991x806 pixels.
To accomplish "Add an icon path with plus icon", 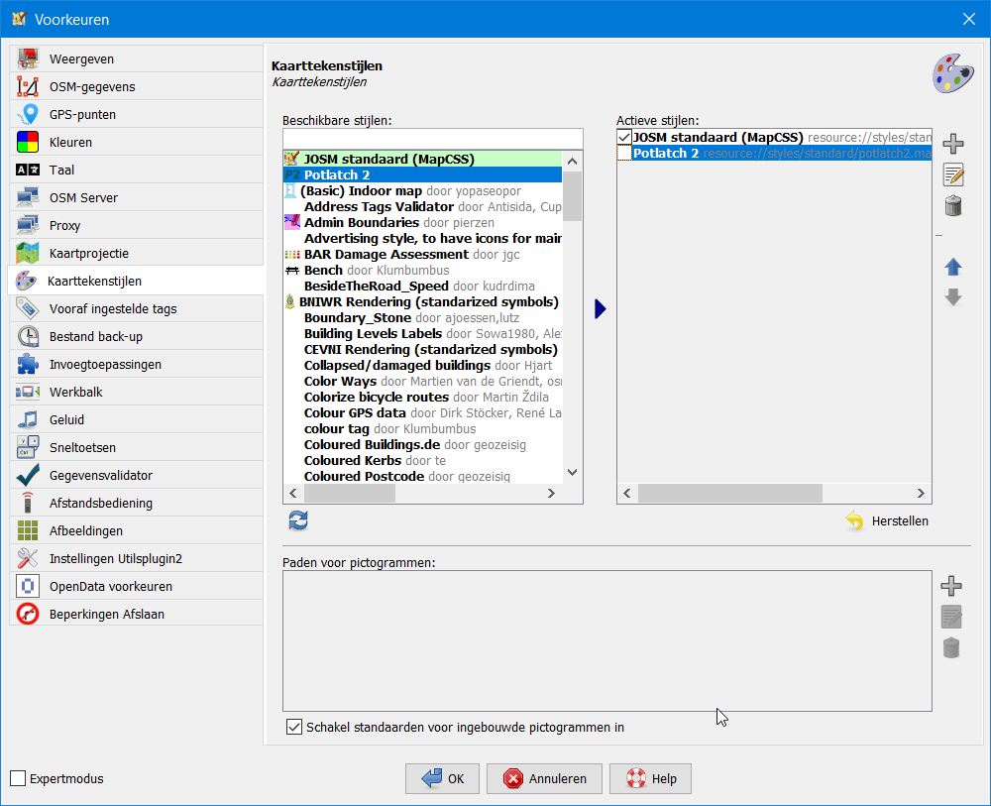I will [950, 586].
